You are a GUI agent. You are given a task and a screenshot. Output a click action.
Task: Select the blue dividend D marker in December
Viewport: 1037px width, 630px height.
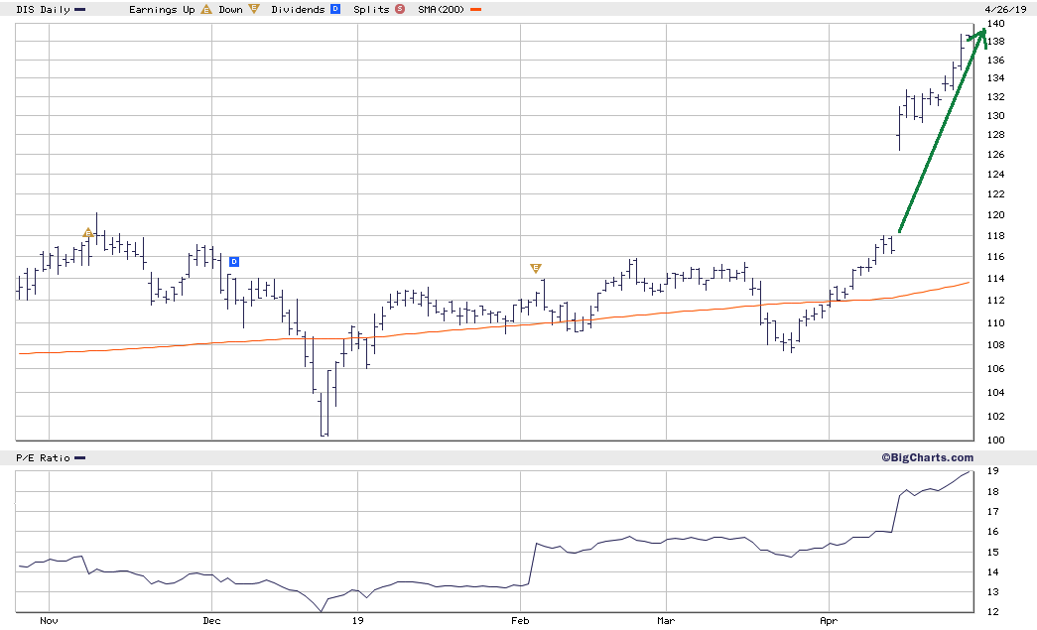coord(233,262)
